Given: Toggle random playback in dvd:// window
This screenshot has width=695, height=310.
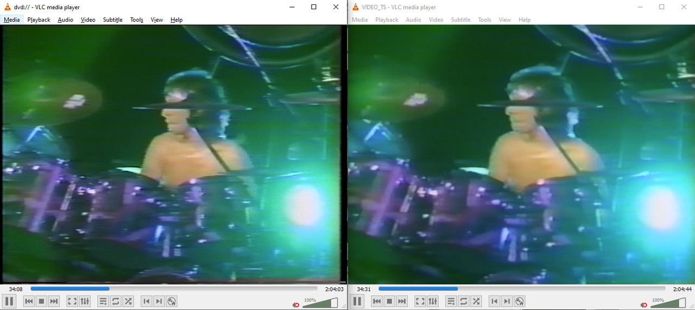Looking at the screenshot, I should pos(128,301).
